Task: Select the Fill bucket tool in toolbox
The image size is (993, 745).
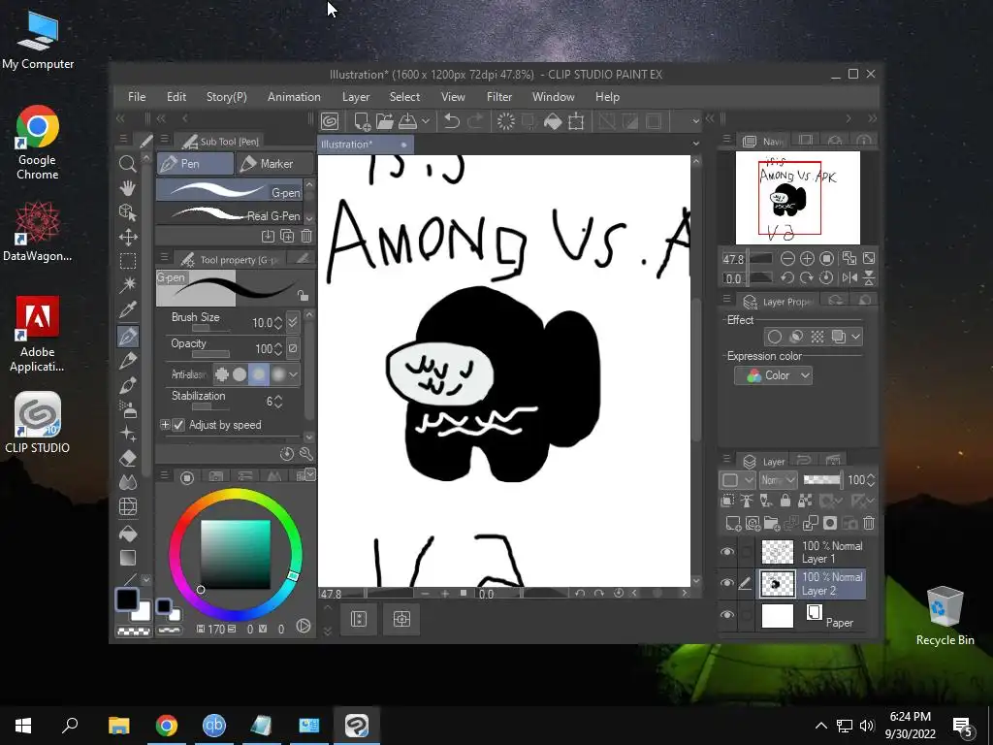Action: tap(128, 534)
